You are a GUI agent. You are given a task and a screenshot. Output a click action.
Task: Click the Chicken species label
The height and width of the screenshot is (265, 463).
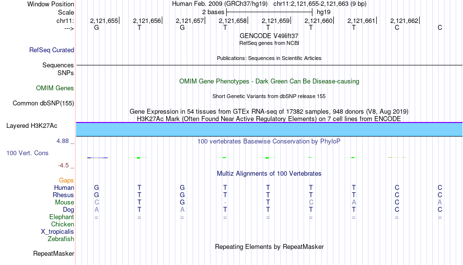[x=62, y=224]
